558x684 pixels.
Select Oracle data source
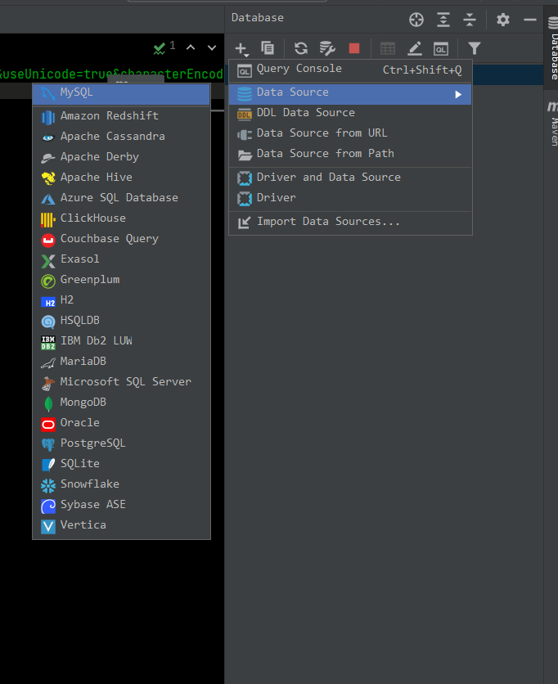pos(121,424)
